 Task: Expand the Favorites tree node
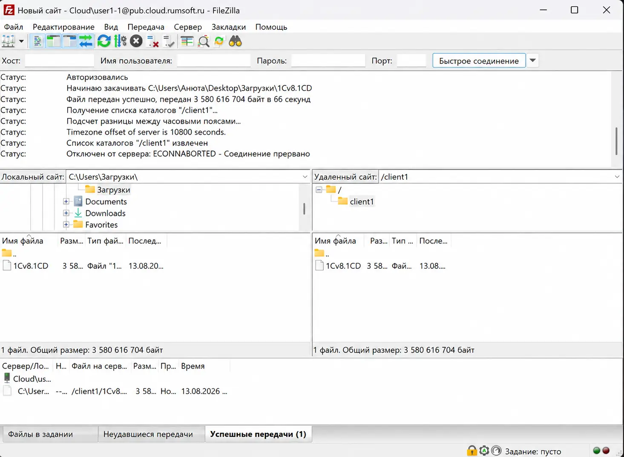66,224
